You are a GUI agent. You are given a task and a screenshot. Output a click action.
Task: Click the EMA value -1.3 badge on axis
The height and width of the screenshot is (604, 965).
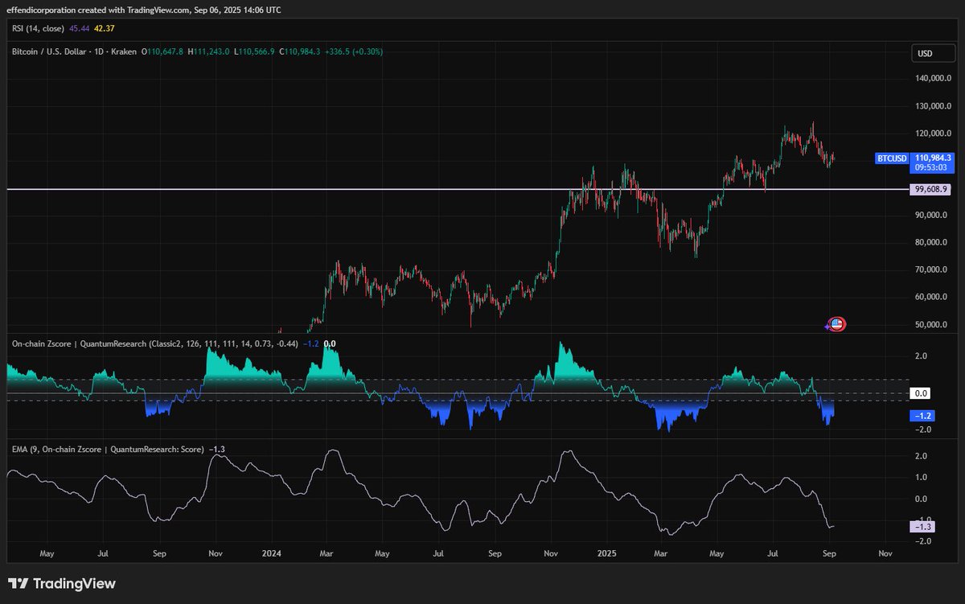(x=921, y=527)
